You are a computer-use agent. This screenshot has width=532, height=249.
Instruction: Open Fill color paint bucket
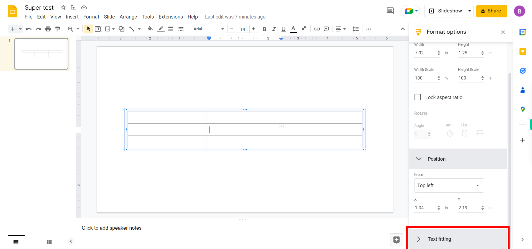pos(150,29)
